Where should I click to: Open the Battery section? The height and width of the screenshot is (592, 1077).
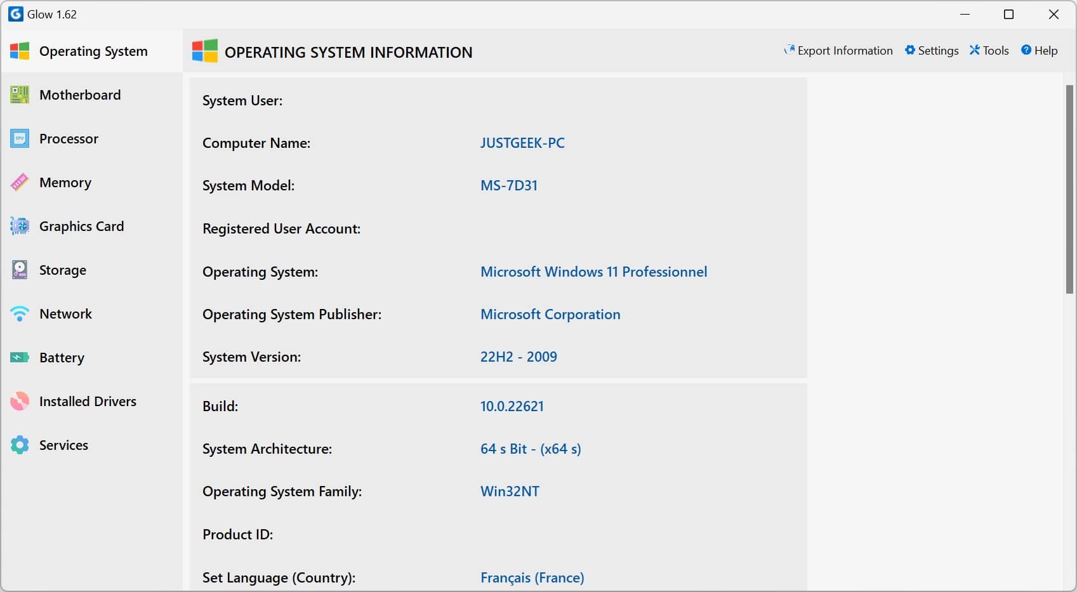[x=91, y=357]
